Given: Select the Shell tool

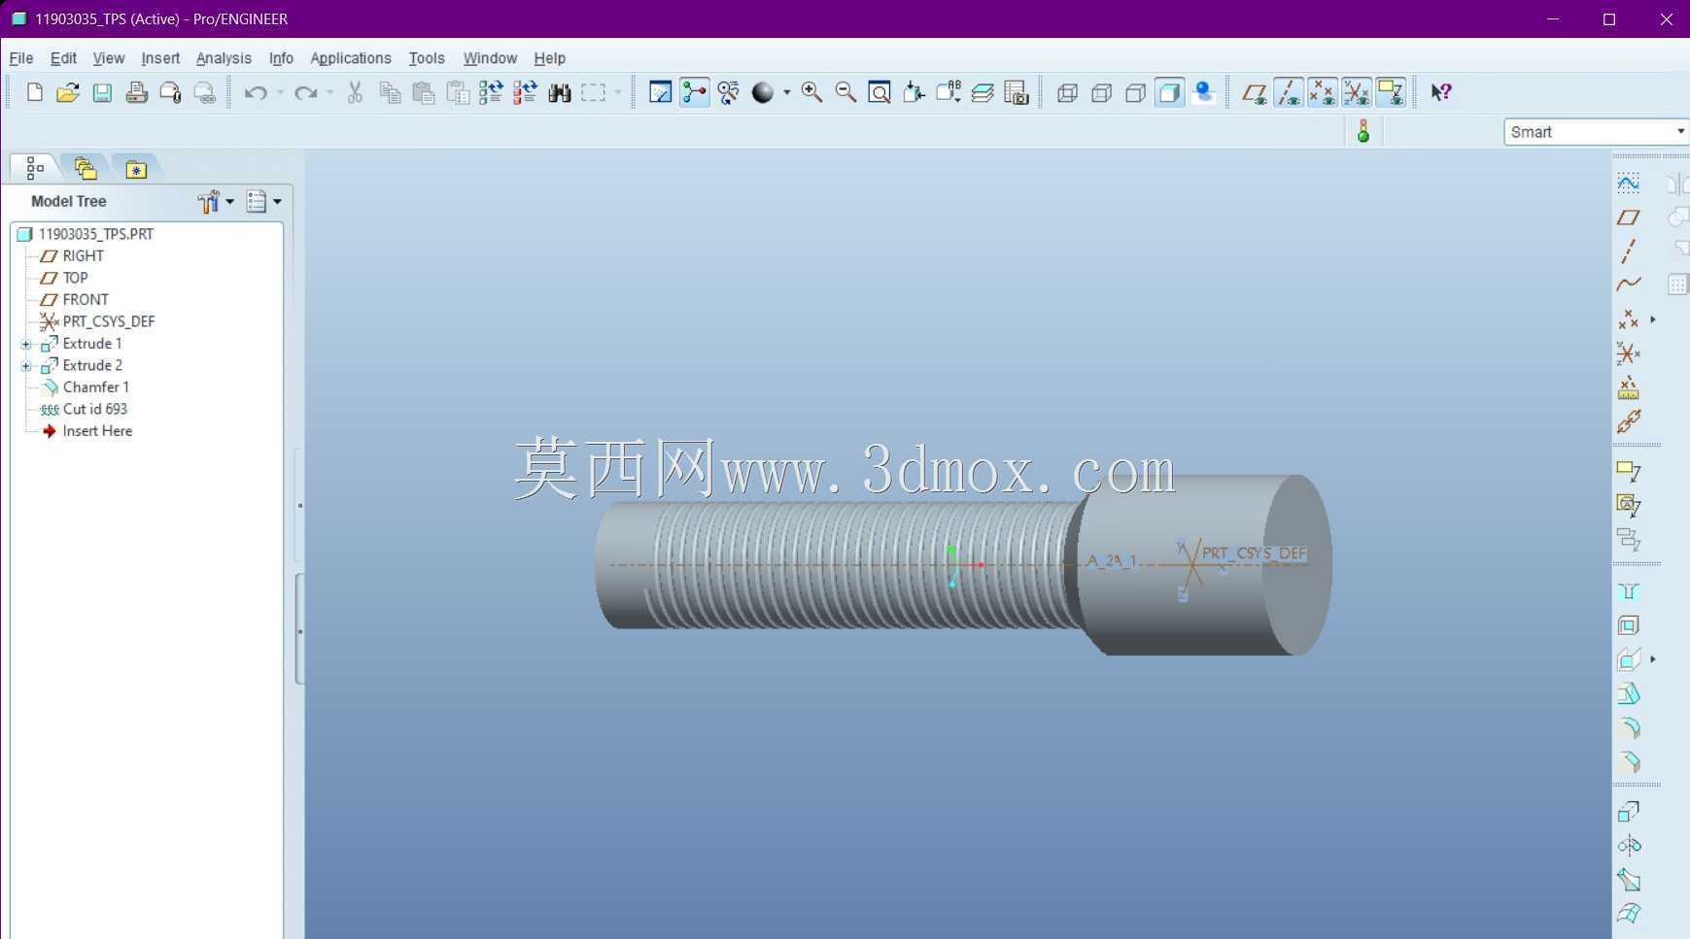Looking at the screenshot, I should [1629, 625].
